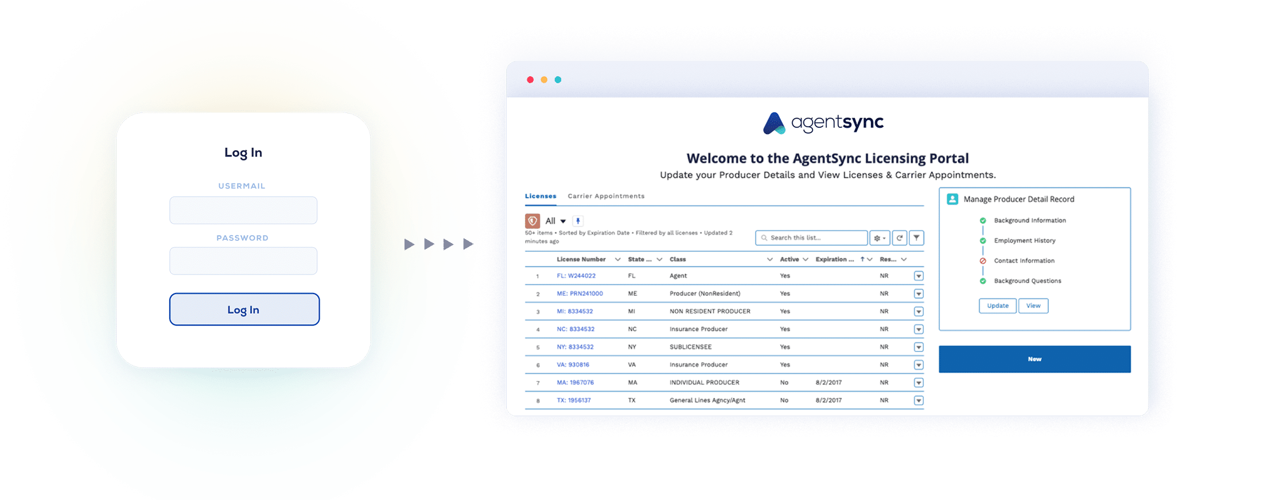Viewport: 1268px width, 500px height.
Task: Open row actions for TX: 1956137
Action: [x=919, y=401]
